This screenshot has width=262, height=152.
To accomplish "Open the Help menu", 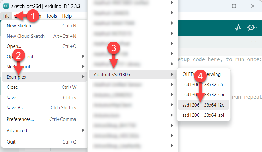I will (x=67, y=16).
